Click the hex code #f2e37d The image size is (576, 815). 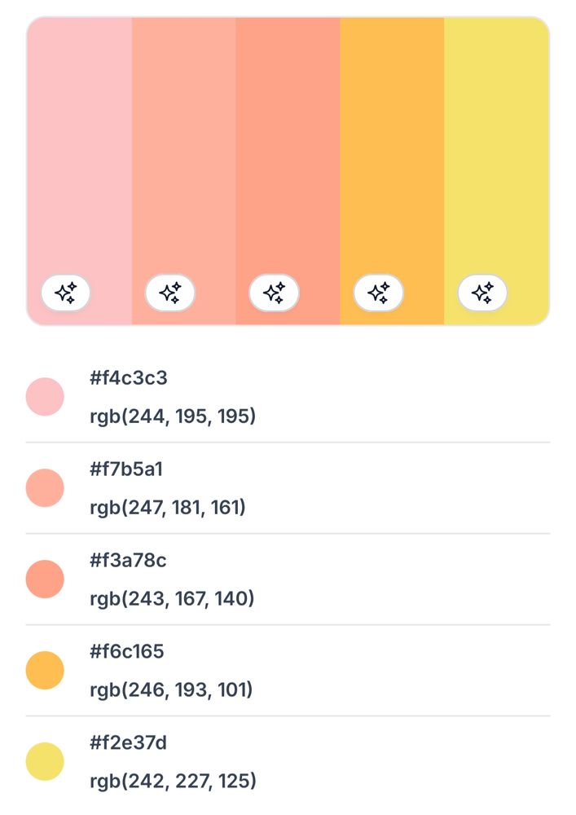click(x=128, y=743)
